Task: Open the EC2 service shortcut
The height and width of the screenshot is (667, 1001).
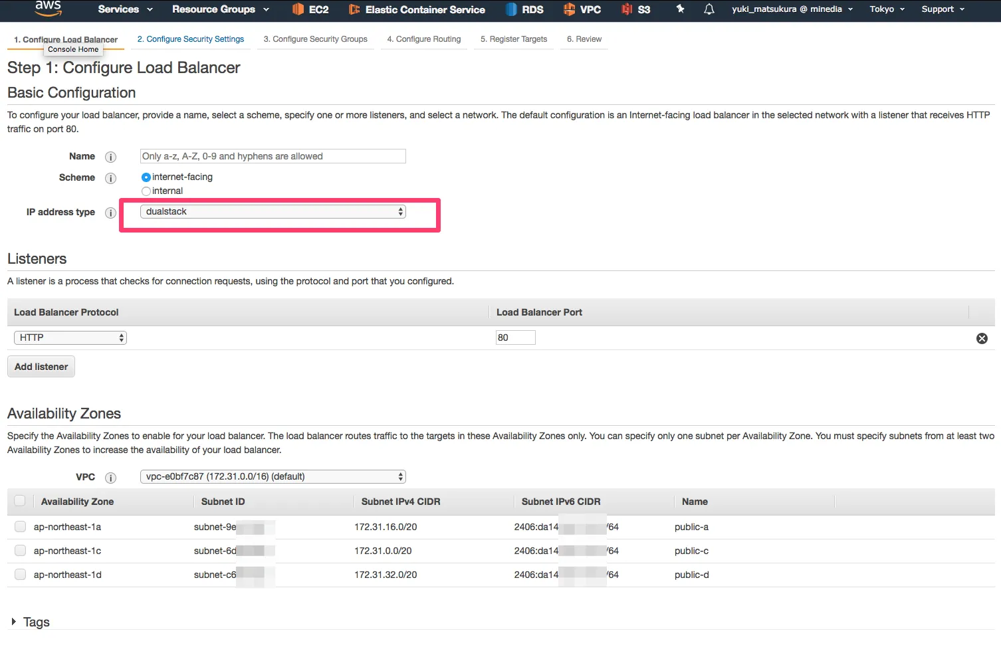Action: point(310,9)
